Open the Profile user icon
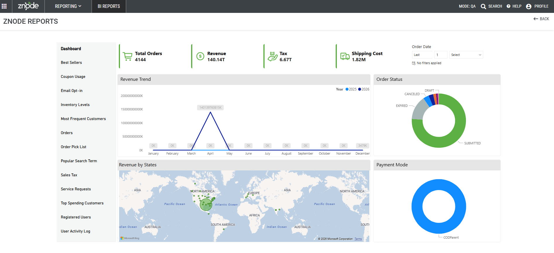The height and width of the screenshot is (253, 554). tap(529, 6)
